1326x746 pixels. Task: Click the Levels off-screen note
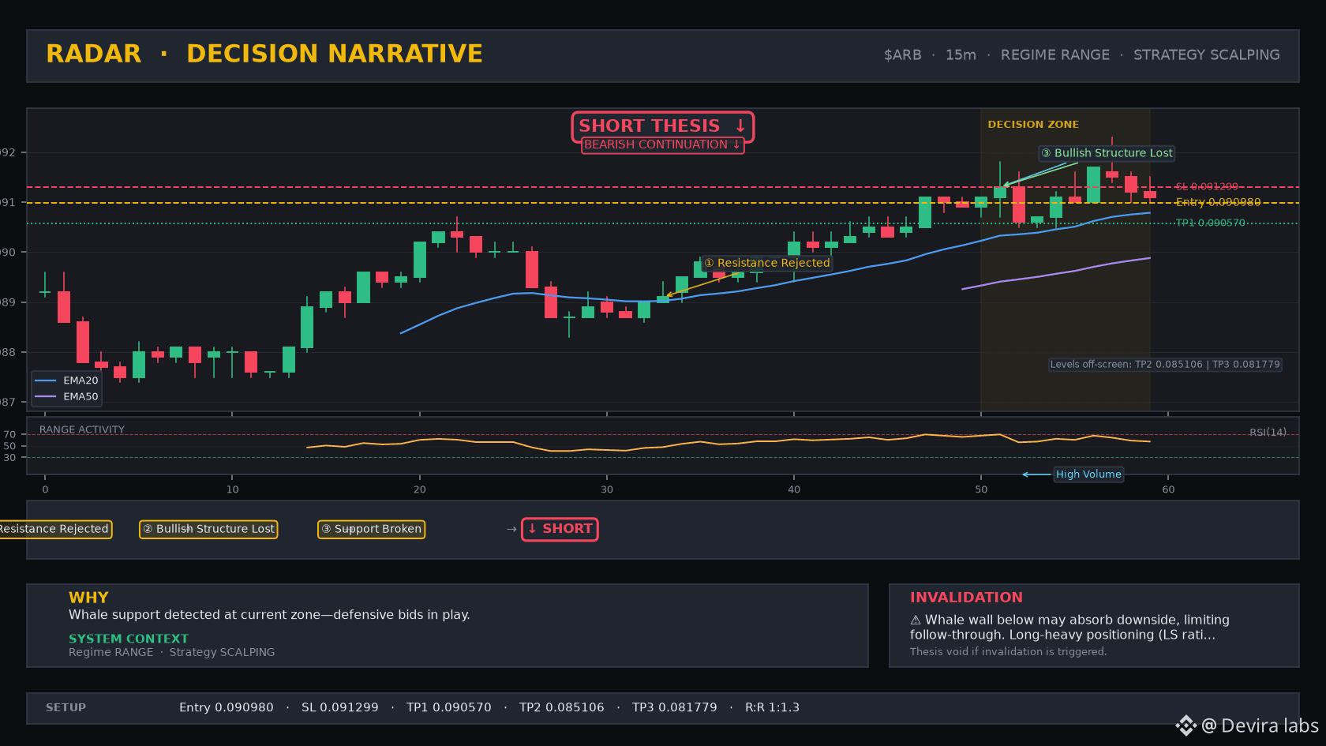(x=1165, y=365)
